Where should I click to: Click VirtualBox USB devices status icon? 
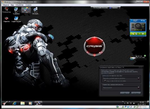point(123,107)
